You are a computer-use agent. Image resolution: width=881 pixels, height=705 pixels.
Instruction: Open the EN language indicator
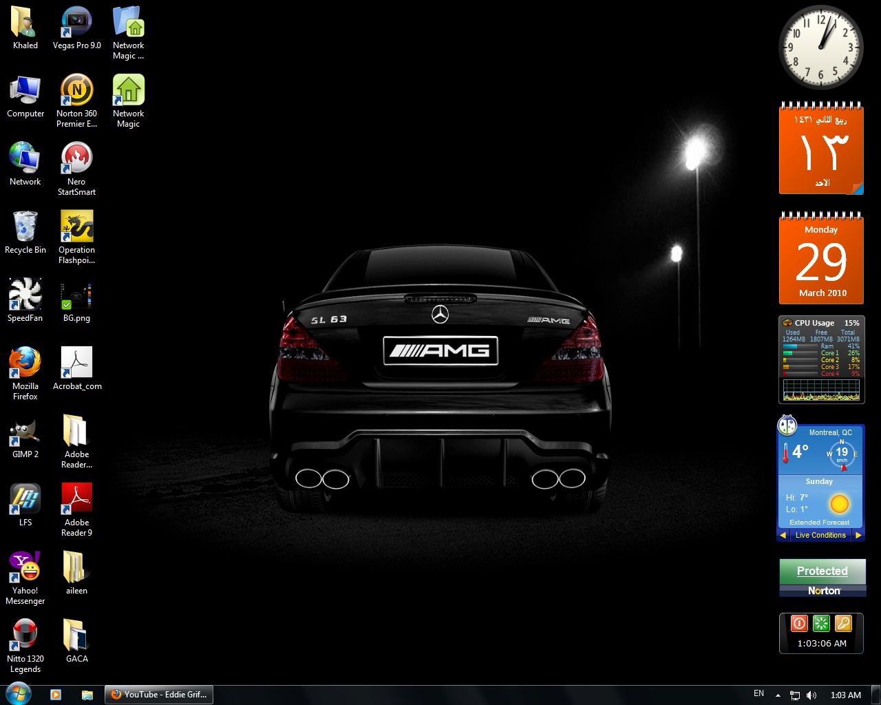point(759,693)
